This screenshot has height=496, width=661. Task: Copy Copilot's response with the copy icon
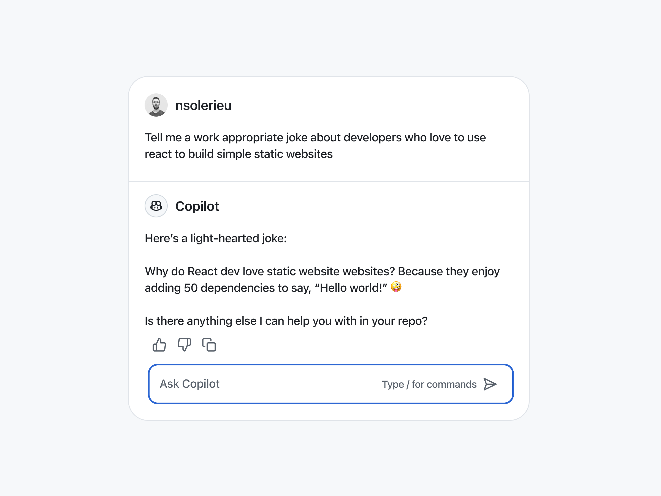point(209,345)
